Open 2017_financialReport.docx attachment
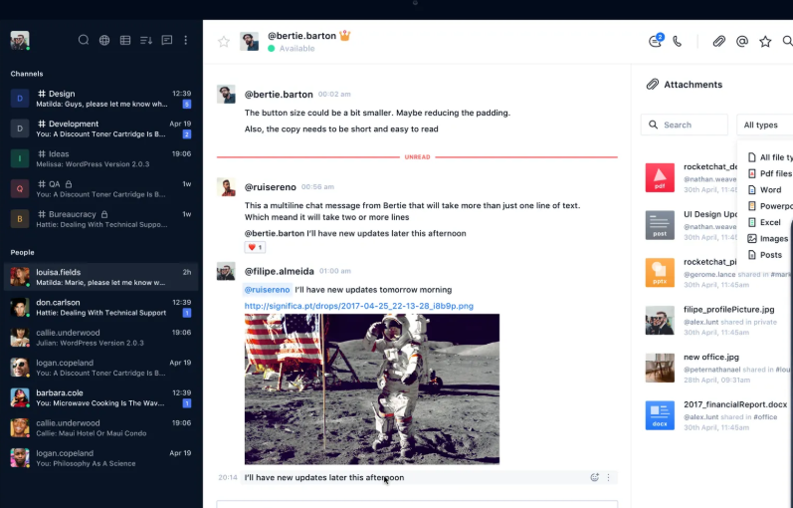 tap(718, 415)
